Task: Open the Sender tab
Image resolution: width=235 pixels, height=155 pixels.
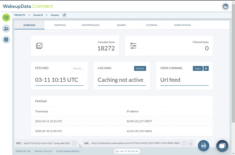Action: coord(121,25)
